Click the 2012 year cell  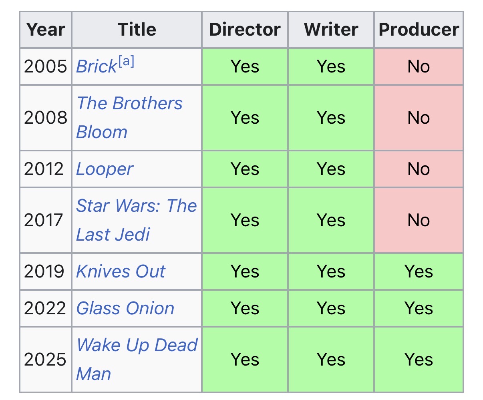click(44, 169)
